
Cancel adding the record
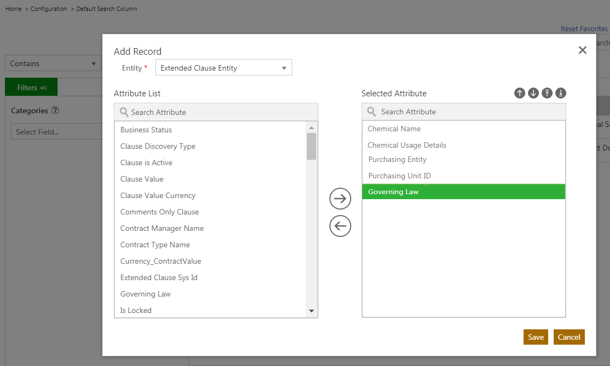tap(569, 337)
